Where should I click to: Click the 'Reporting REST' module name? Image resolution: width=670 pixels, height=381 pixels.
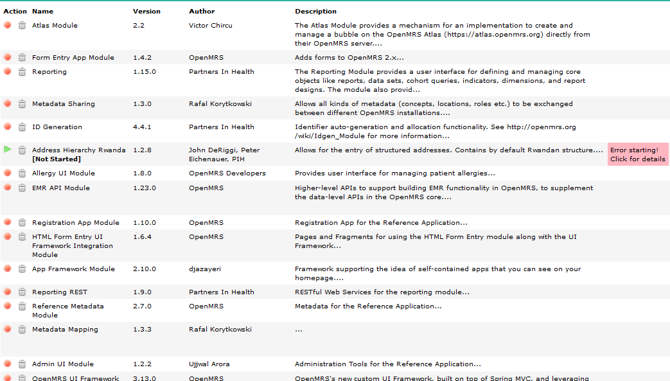tap(59, 292)
